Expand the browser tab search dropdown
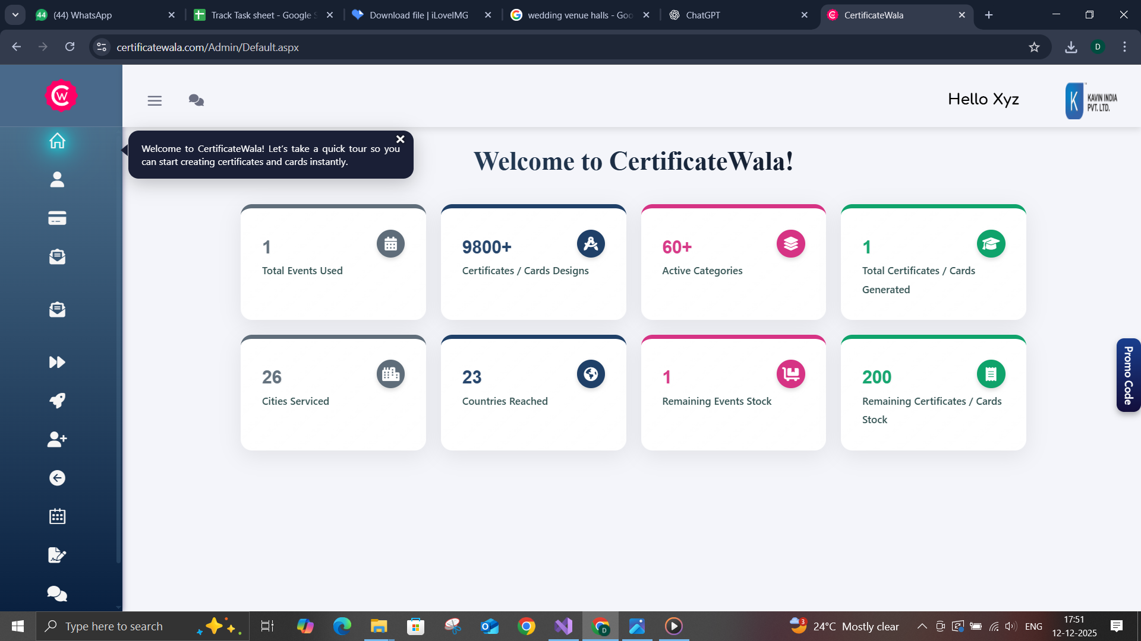The image size is (1141, 641). [x=15, y=15]
